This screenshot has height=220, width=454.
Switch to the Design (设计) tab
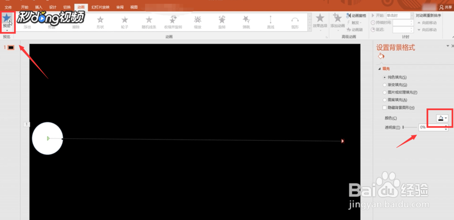click(53, 7)
